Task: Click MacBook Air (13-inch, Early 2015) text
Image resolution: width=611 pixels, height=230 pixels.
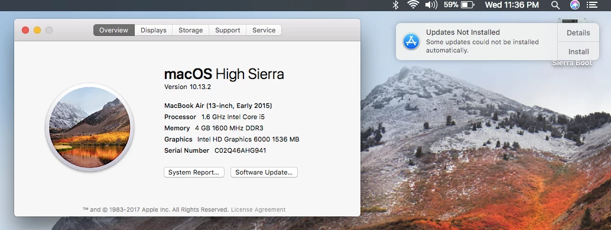Action: pos(218,106)
